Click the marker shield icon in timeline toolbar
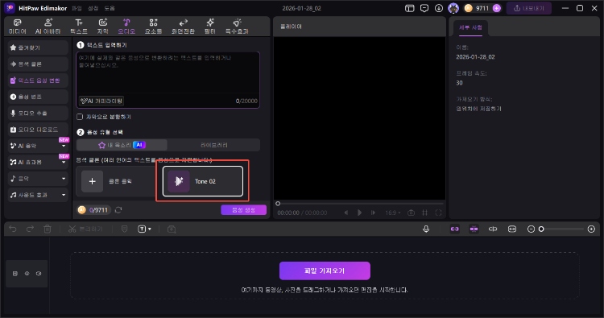The height and width of the screenshot is (318, 604). coord(124,229)
